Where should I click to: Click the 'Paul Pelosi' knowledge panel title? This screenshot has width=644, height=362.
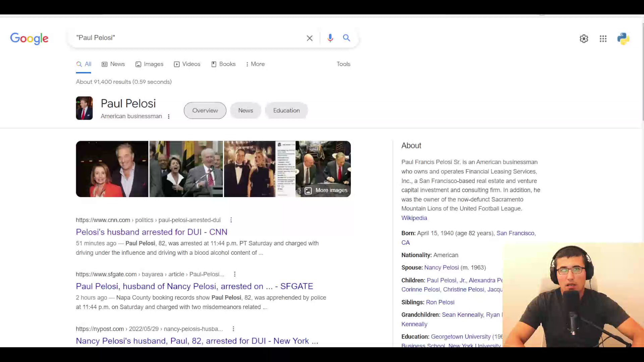coord(128,104)
